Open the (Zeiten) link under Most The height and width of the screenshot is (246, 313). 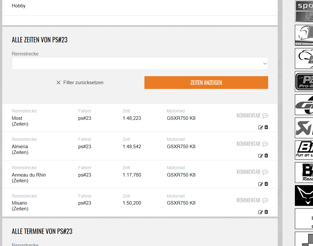tap(20, 124)
